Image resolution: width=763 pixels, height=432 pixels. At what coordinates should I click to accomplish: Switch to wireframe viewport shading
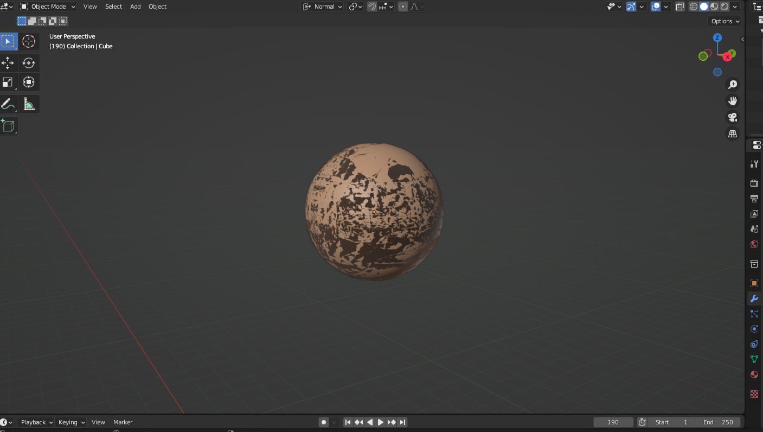coord(694,7)
